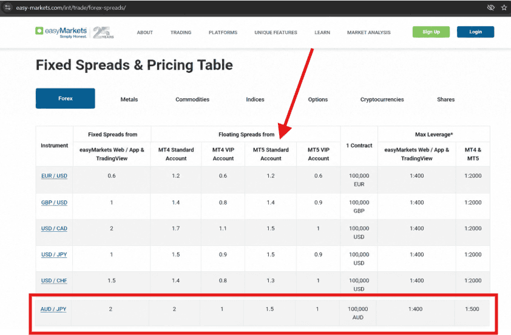Viewport: 511px width, 335px height.
Task: Click the 1.3 spread in USD / CHF row
Action: [271, 280]
